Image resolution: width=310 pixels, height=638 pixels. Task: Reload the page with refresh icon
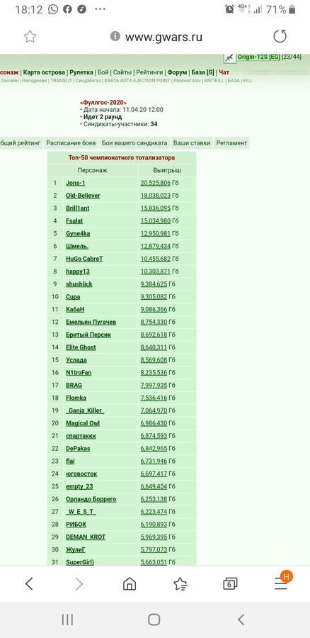click(280, 37)
